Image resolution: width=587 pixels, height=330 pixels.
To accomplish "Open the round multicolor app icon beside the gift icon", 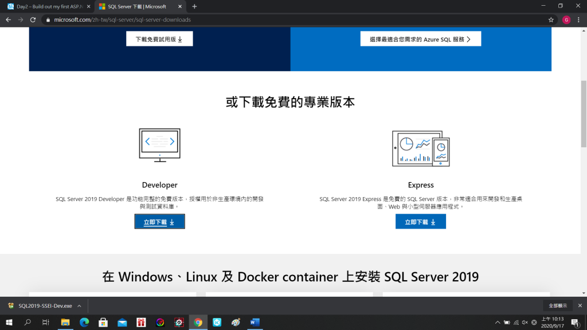I will pyautogui.click(x=161, y=322).
